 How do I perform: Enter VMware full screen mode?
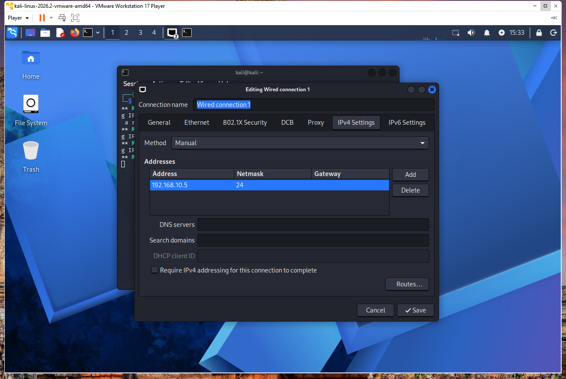pos(75,18)
